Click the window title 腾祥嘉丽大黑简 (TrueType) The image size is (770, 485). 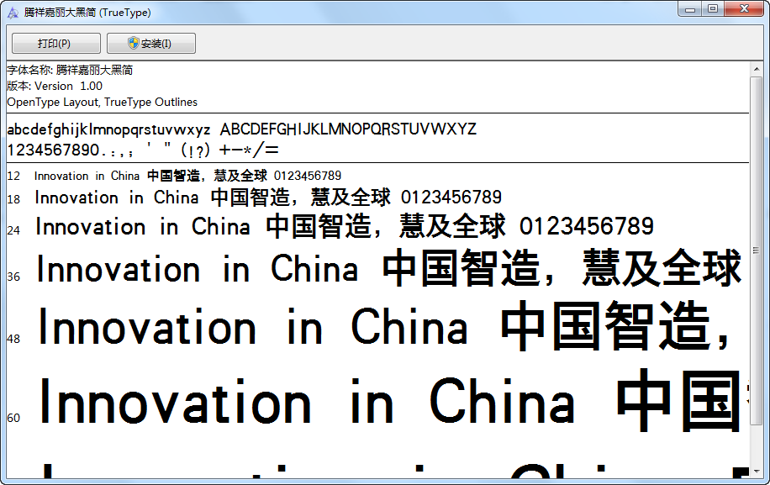pyautogui.click(x=87, y=13)
